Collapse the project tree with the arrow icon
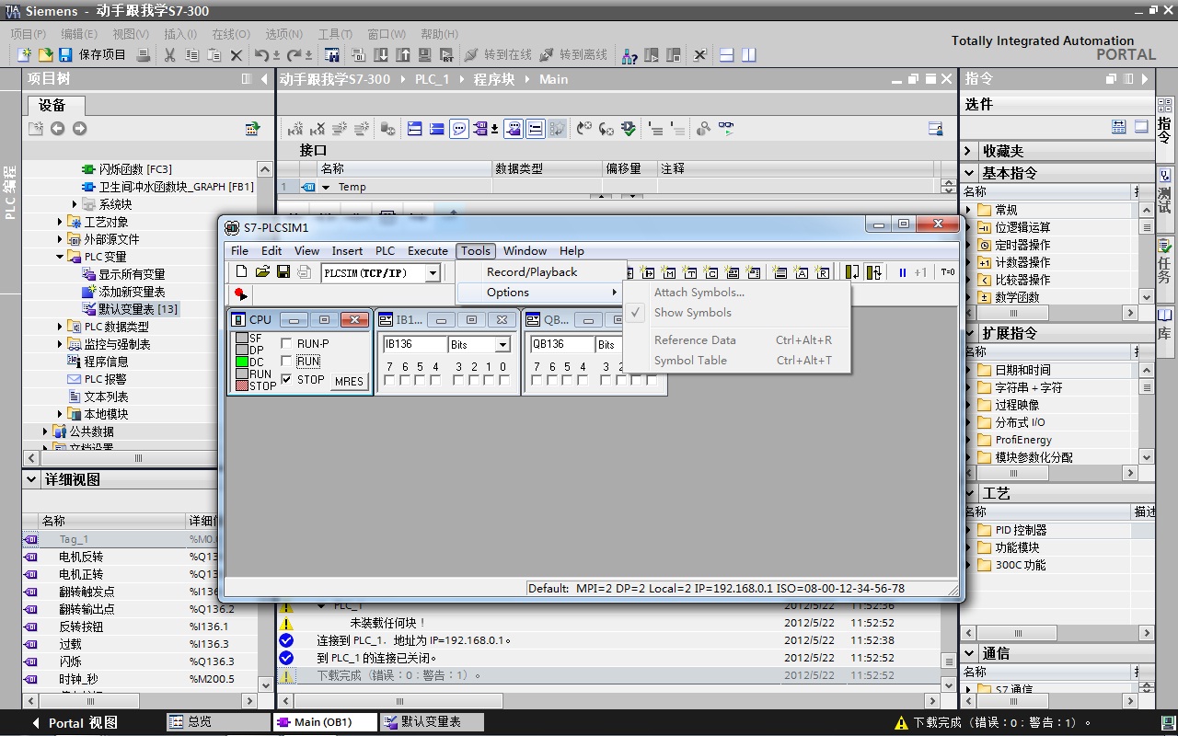1178x736 pixels. point(264,79)
